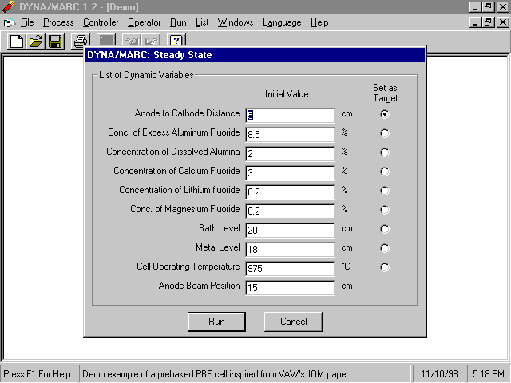511x383 pixels.
Task: Minimize the inner document window
Action: point(476,22)
